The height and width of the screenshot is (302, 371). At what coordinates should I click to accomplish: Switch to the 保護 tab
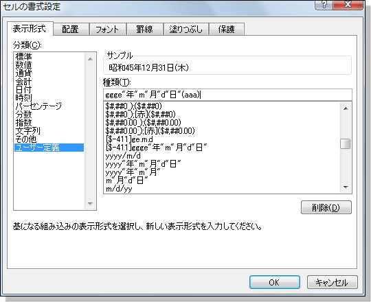coord(227,30)
